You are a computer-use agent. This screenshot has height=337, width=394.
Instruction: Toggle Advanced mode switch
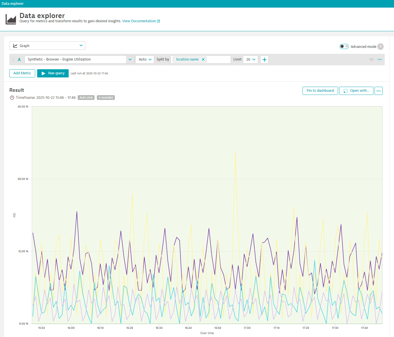(x=344, y=46)
